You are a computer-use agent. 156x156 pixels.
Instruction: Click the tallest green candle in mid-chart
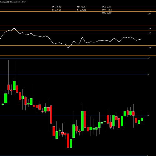pyautogui.click(x=82, y=121)
